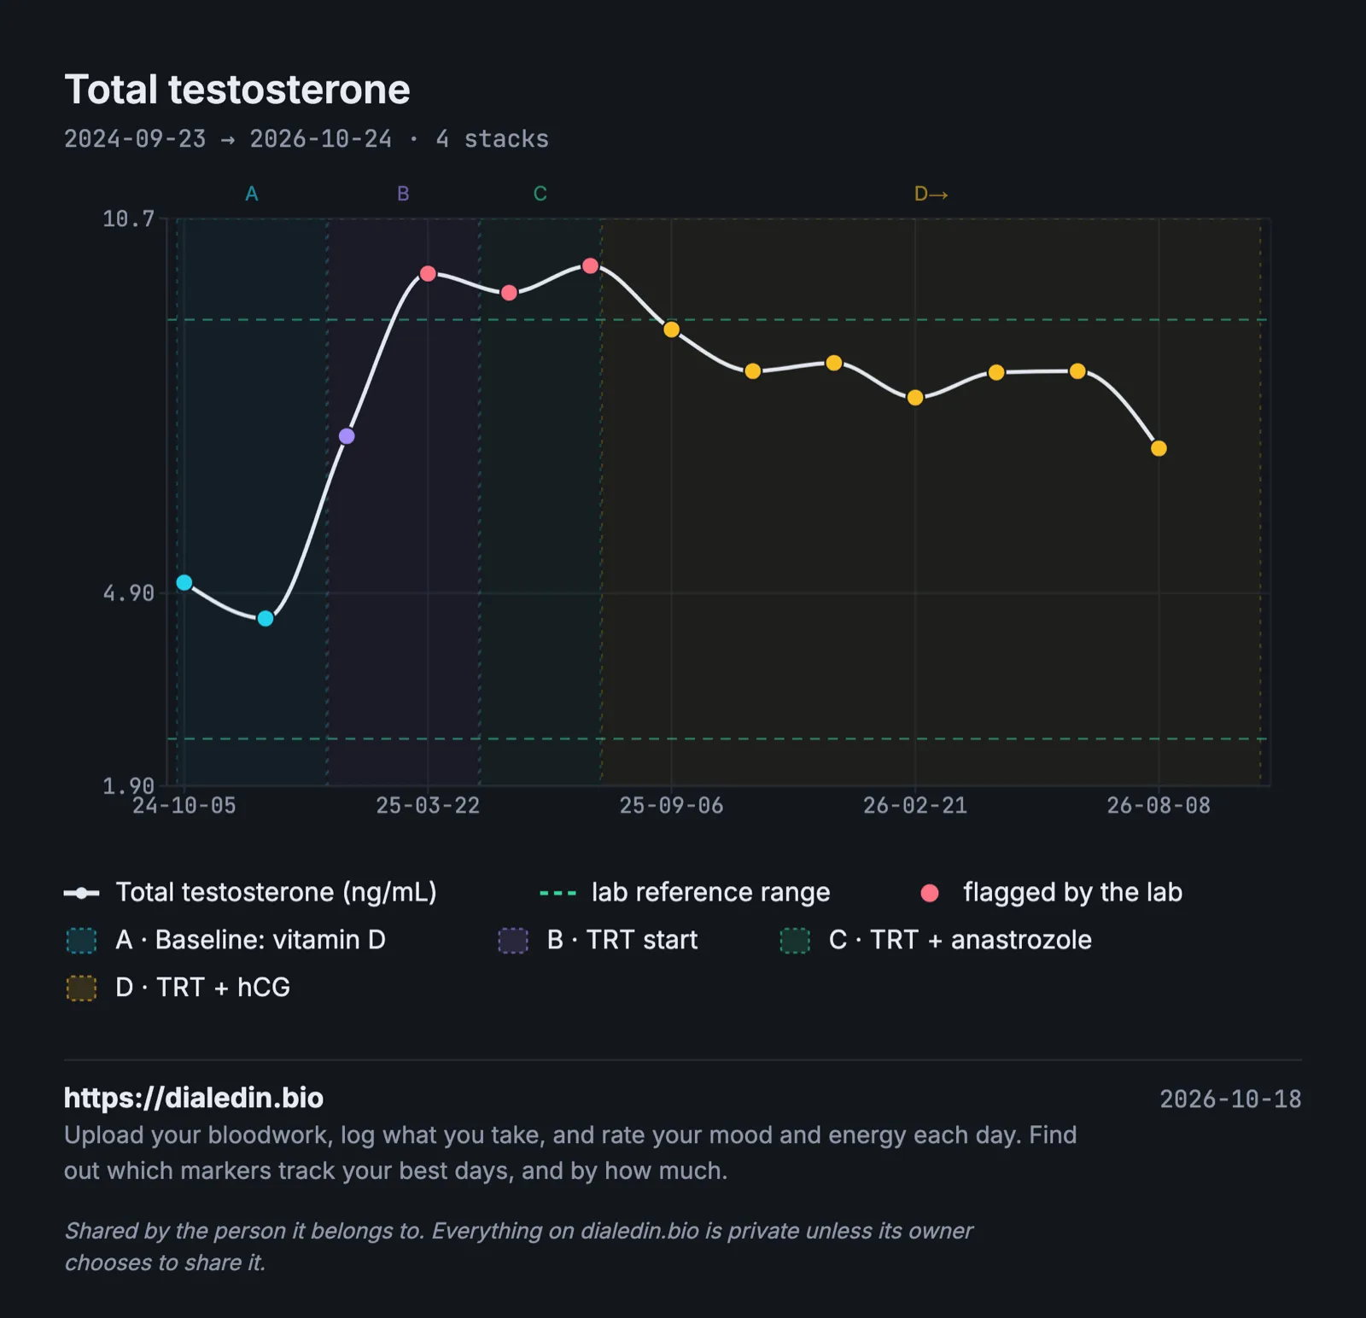1366x1318 pixels.
Task: Click the 'lab reference range' legend text
Action: point(711,893)
